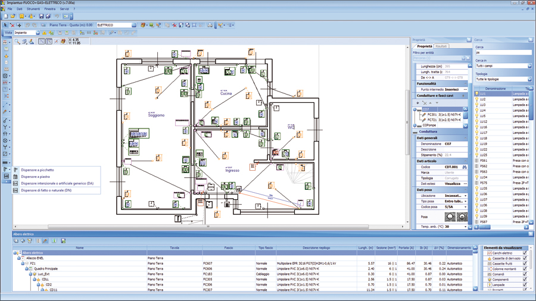Screen dimensions: 536x301
Task: Open the Cerca in 'Tutti i campi' dropdown
Action: click(x=529, y=66)
